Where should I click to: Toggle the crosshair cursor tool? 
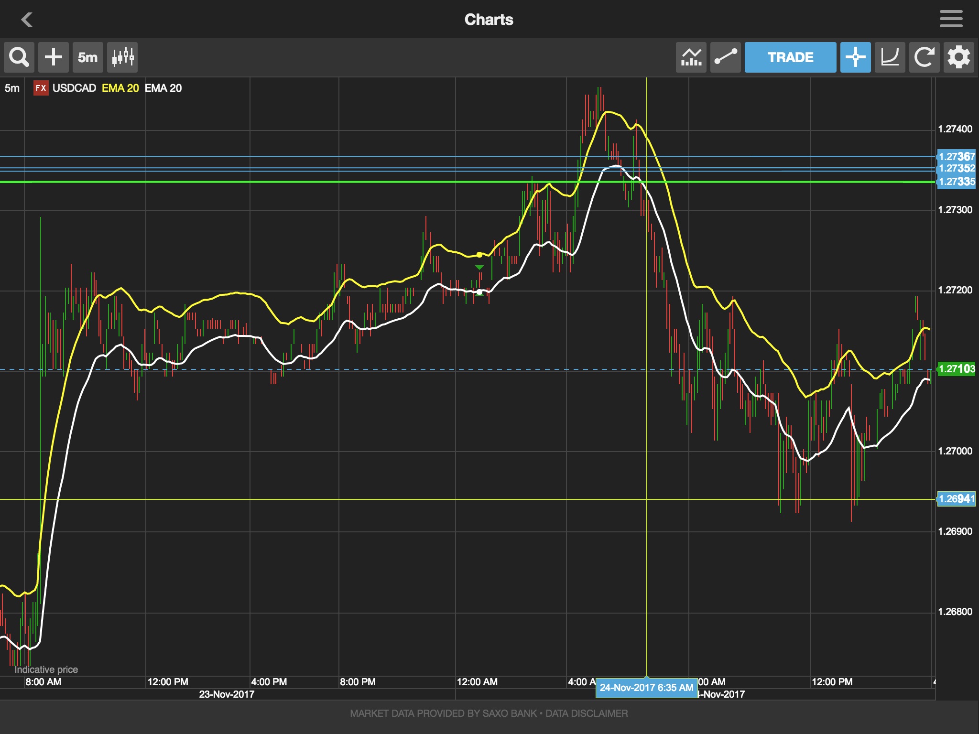pos(855,57)
